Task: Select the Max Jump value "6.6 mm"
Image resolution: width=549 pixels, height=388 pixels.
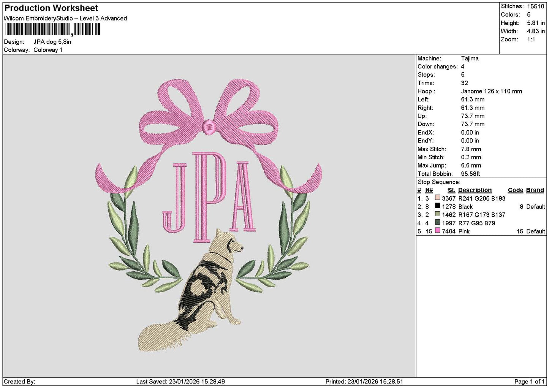Action: click(471, 165)
